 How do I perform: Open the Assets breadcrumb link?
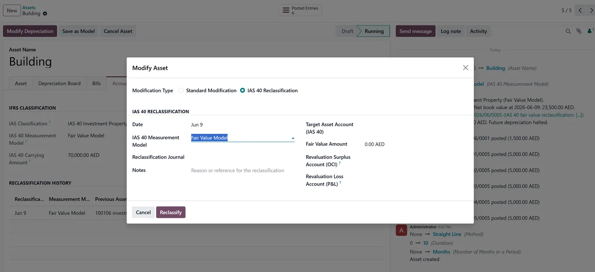tap(29, 8)
